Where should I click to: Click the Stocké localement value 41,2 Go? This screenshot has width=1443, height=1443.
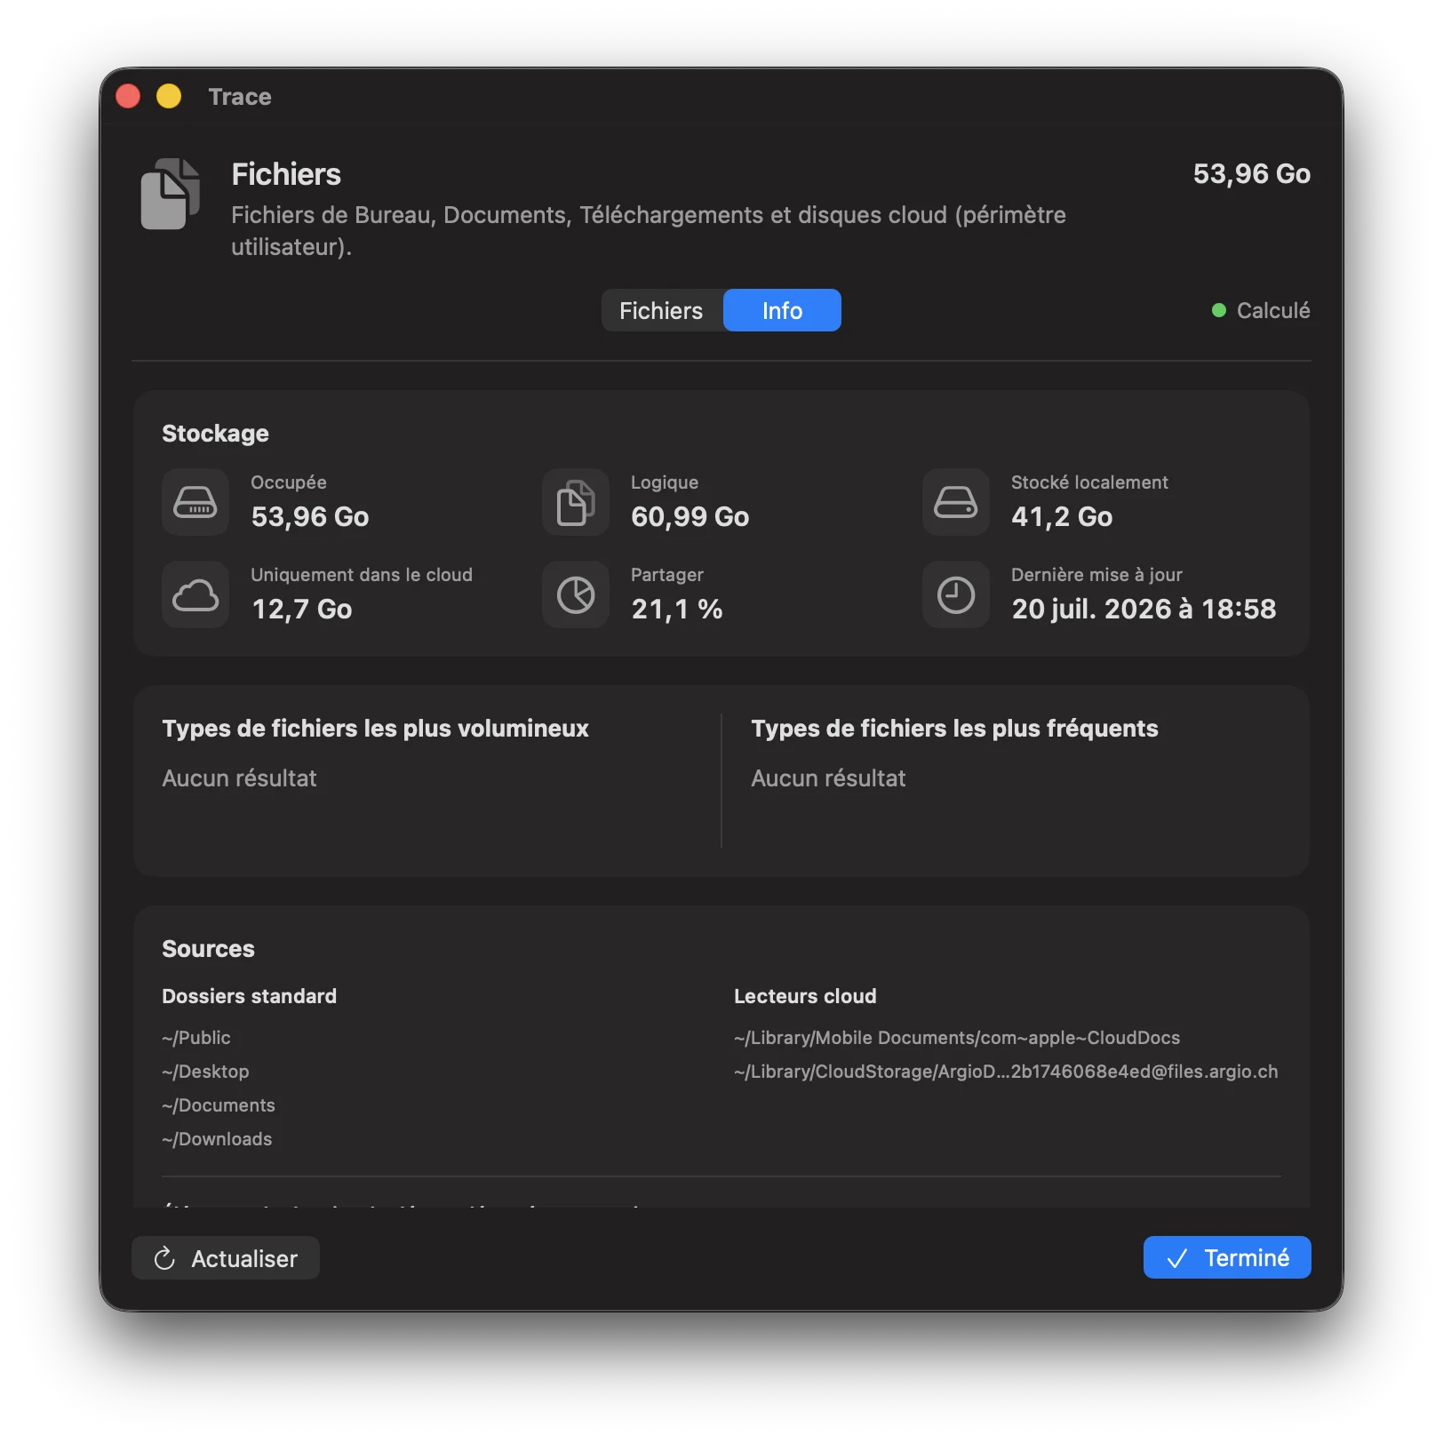click(1062, 517)
